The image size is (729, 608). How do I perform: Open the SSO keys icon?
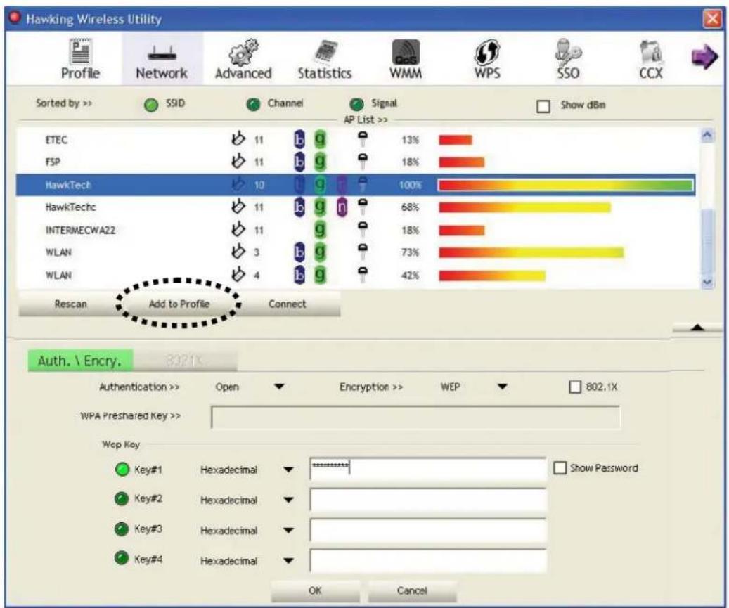pos(568,52)
